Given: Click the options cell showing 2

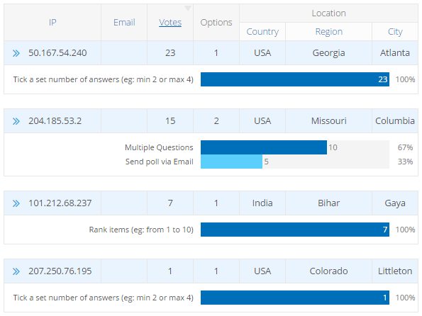Looking at the screenshot, I should [x=216, y=121].
